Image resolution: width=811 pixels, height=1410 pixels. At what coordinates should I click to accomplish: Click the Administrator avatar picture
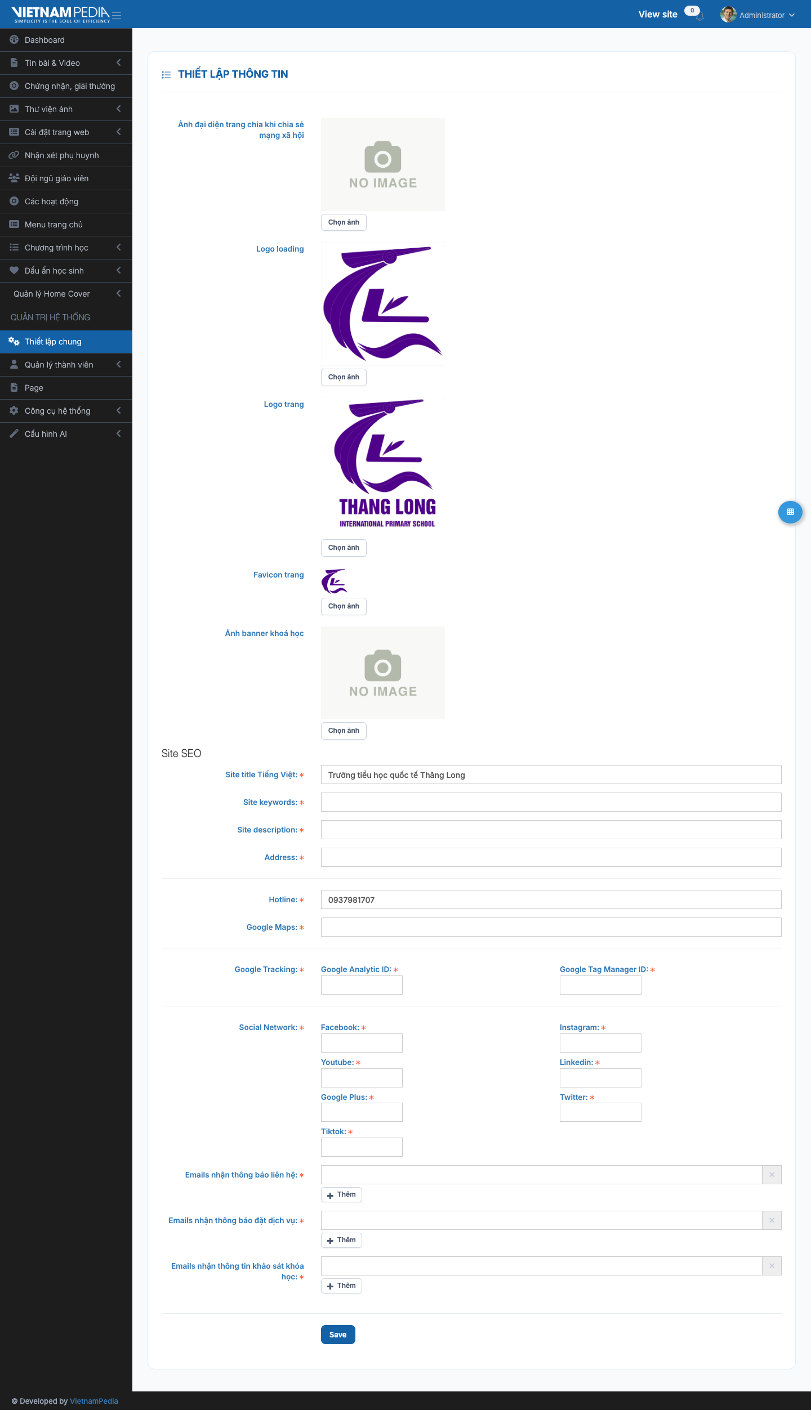click(x=728, y=15)
